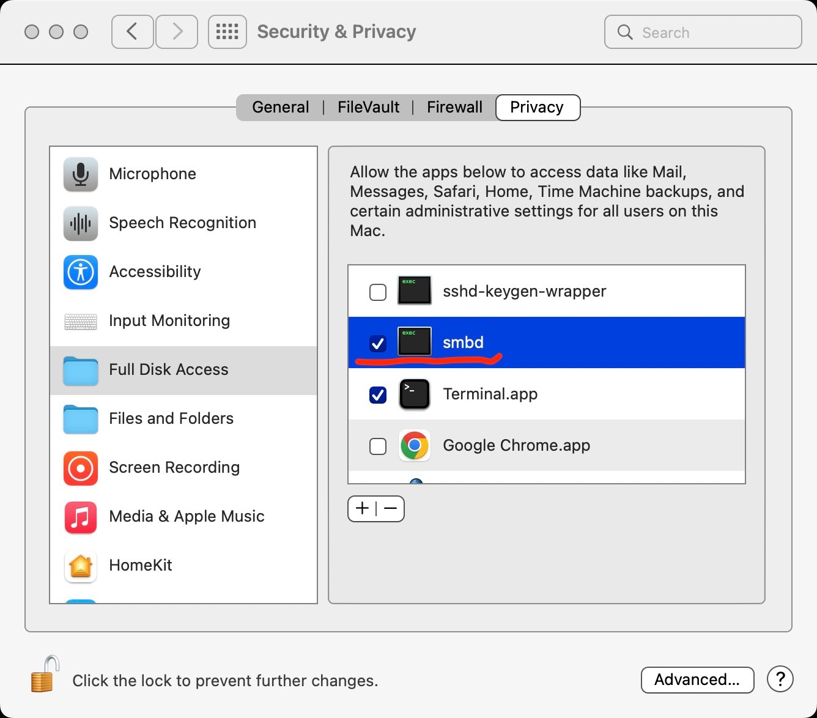Go back with the left chevron button
This screenshot has width=817, height=718.
point(132,32)
